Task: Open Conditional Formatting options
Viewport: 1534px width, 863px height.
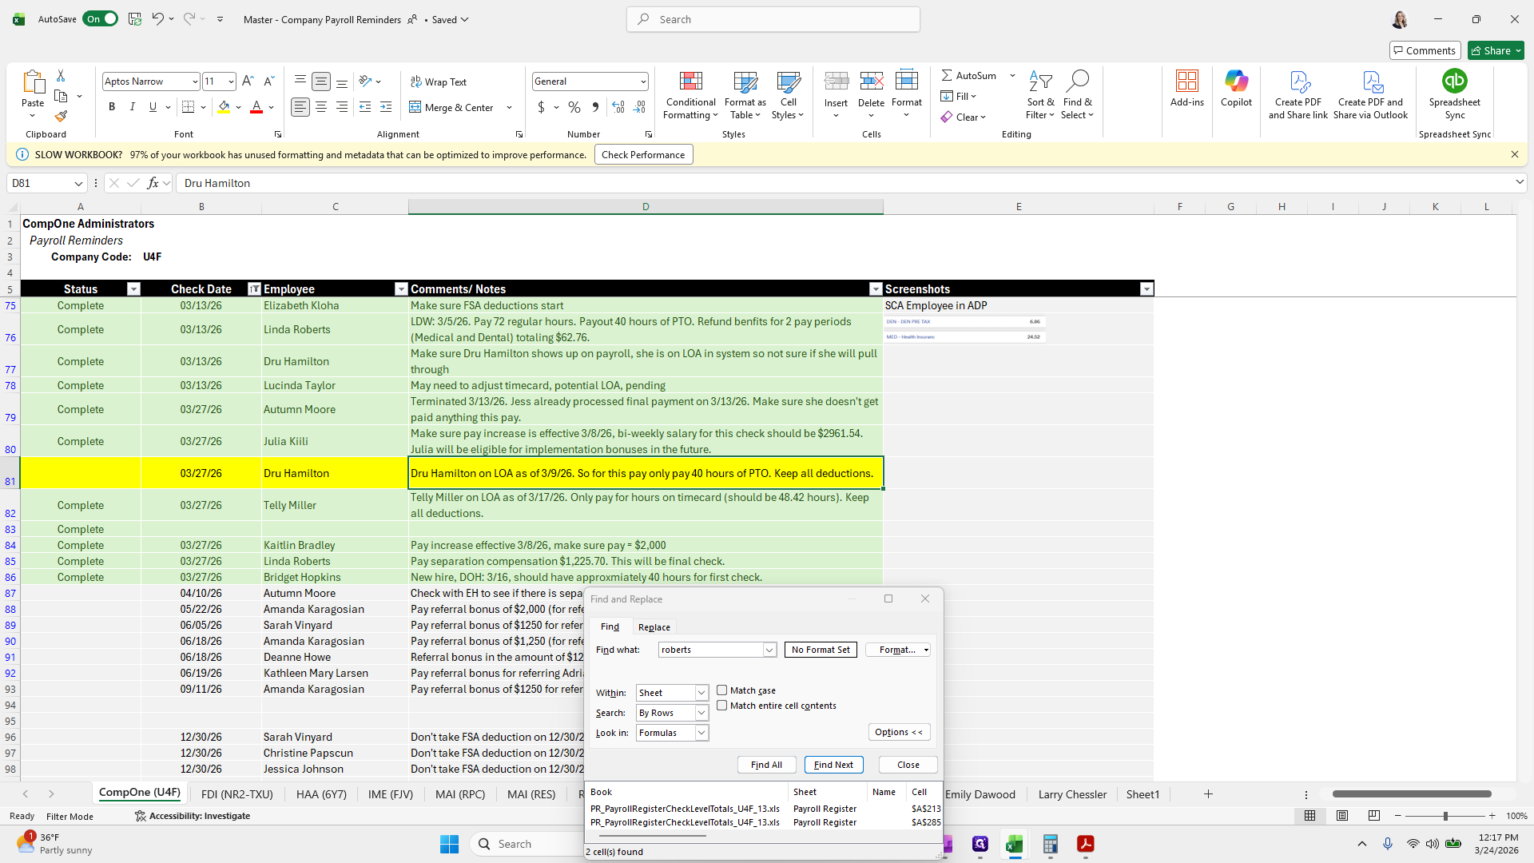Action: coord(690,96)
